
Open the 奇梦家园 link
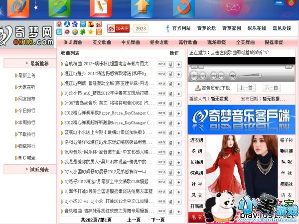click(232, 28)
